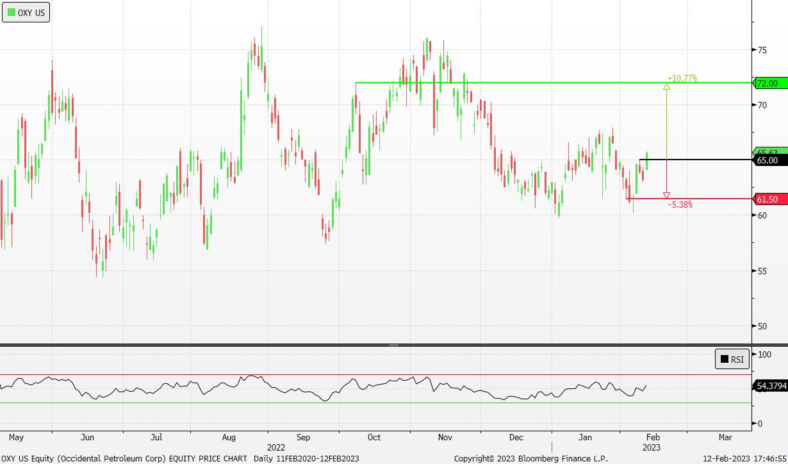Image resolution: width=788 pixels, height=464 pixels.
Task: Click the 0 RSI axis label
Action: (760, 424)
